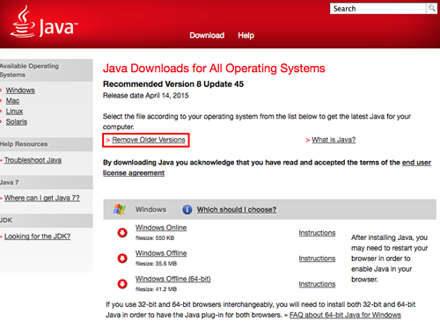Click the Java 7 sidebar heading

tap(10, 182)
